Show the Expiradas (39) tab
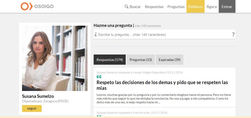Image resolution: width=251 pixels, height=118 pixels. coord(169,60)
